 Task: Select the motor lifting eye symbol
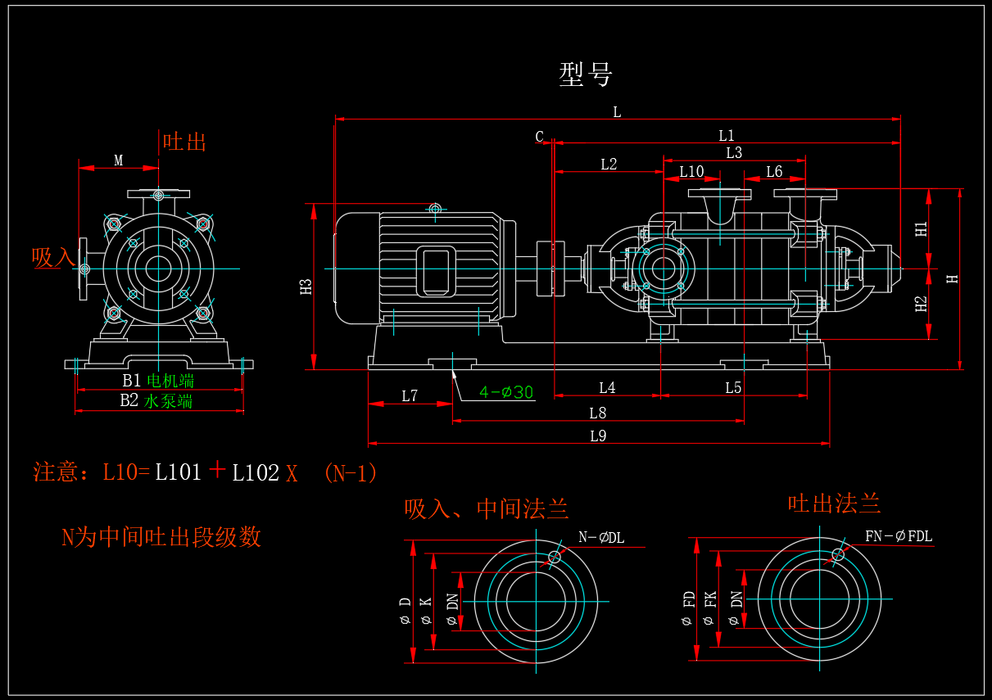[x=435, y=210]
